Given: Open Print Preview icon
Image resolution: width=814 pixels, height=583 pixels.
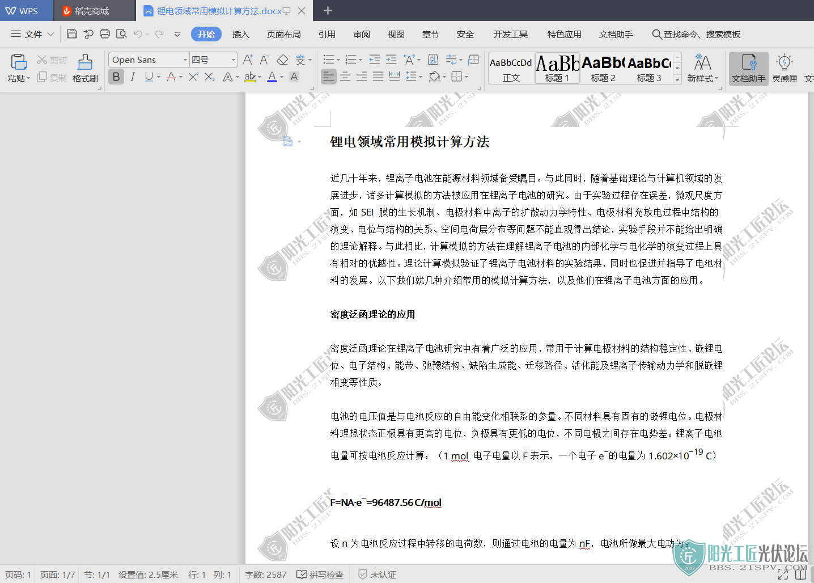Looking at the screenshot, I should [121, 34].
